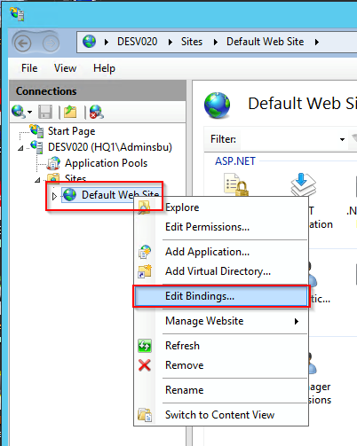Click the green Refresh icon in context menu
357x446 pixels.
pyautogui.click(x=145, y=346)
